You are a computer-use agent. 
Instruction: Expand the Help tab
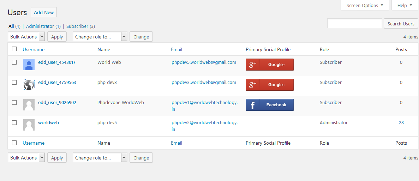405,5
